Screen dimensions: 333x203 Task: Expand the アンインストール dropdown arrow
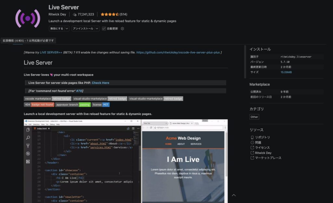(x=97, y=29)
